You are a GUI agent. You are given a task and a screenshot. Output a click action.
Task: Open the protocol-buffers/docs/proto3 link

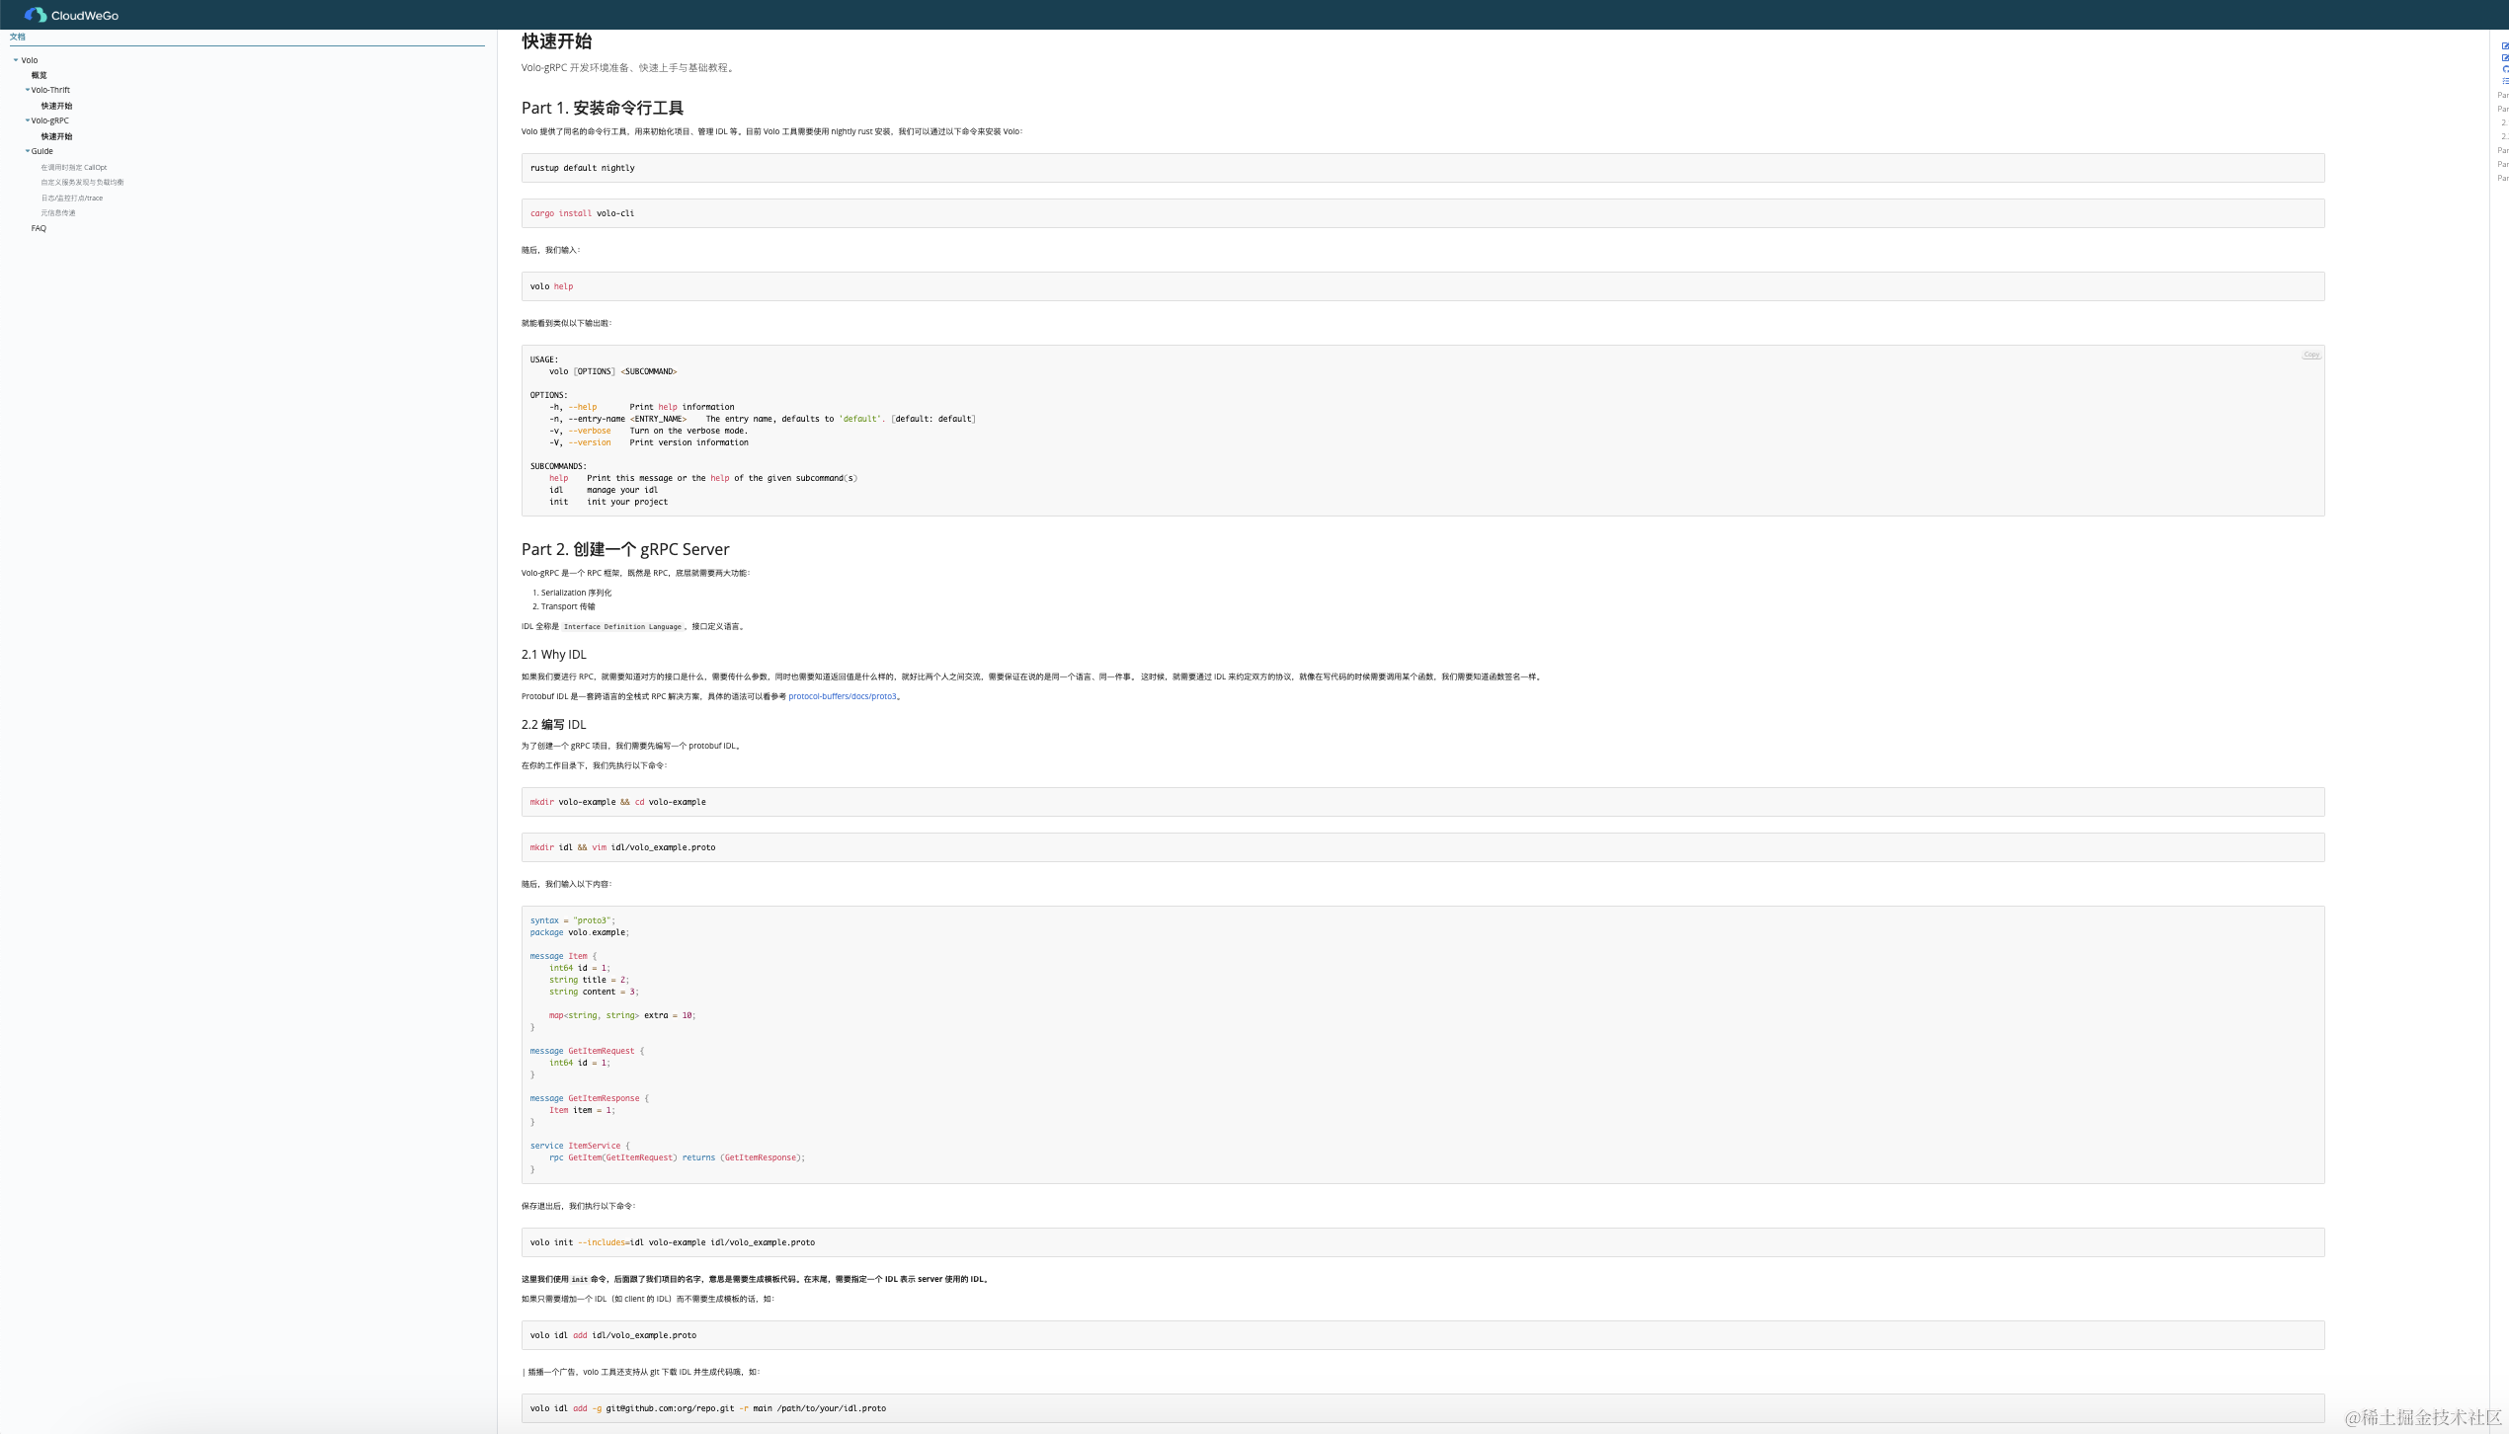coord(845,695)
